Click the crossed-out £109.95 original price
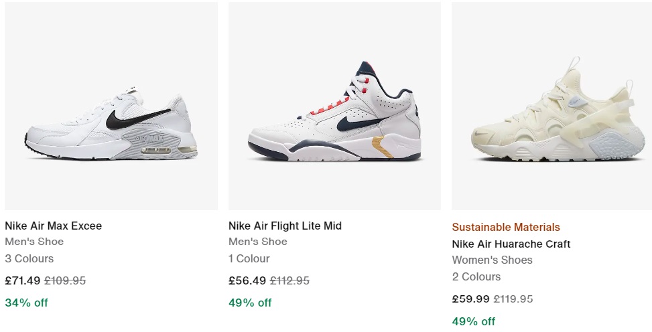 pos(66,280)
